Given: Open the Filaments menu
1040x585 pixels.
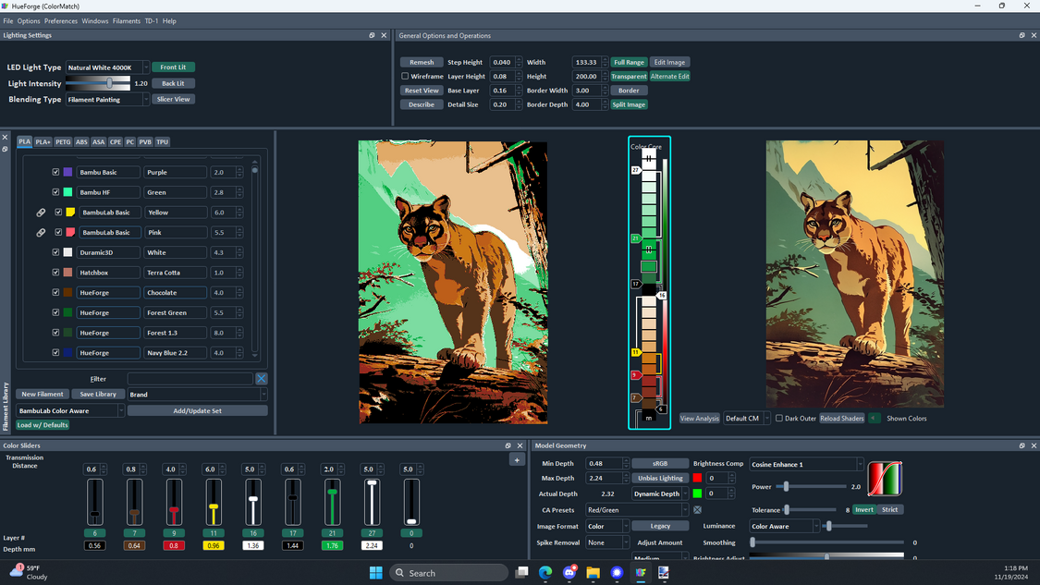Looking at the screenshot, I should click(126, 20).
